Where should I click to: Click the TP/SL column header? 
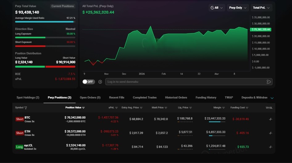(269, 108)
